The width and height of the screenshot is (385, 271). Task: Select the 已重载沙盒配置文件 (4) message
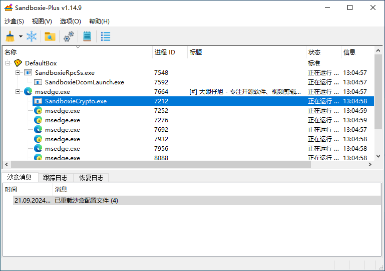point(86,201)
